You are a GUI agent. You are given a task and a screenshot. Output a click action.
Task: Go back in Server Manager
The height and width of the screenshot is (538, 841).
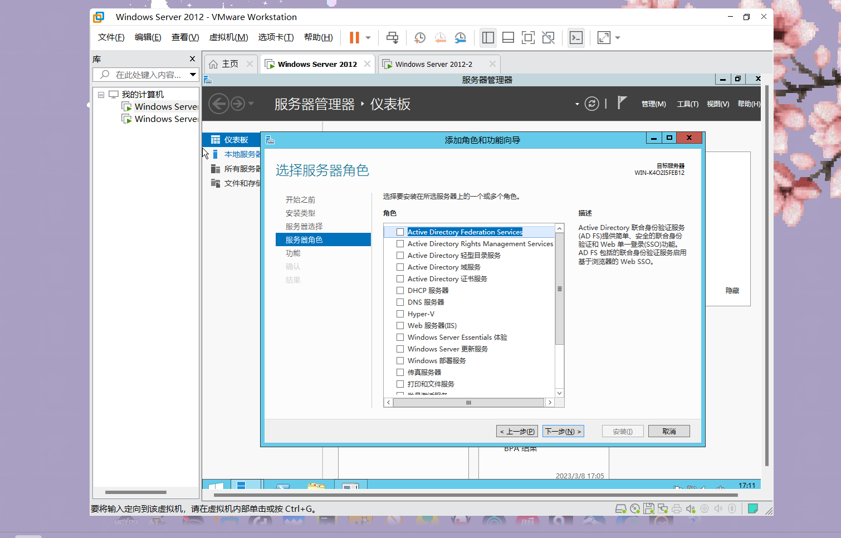click(219, 104)
